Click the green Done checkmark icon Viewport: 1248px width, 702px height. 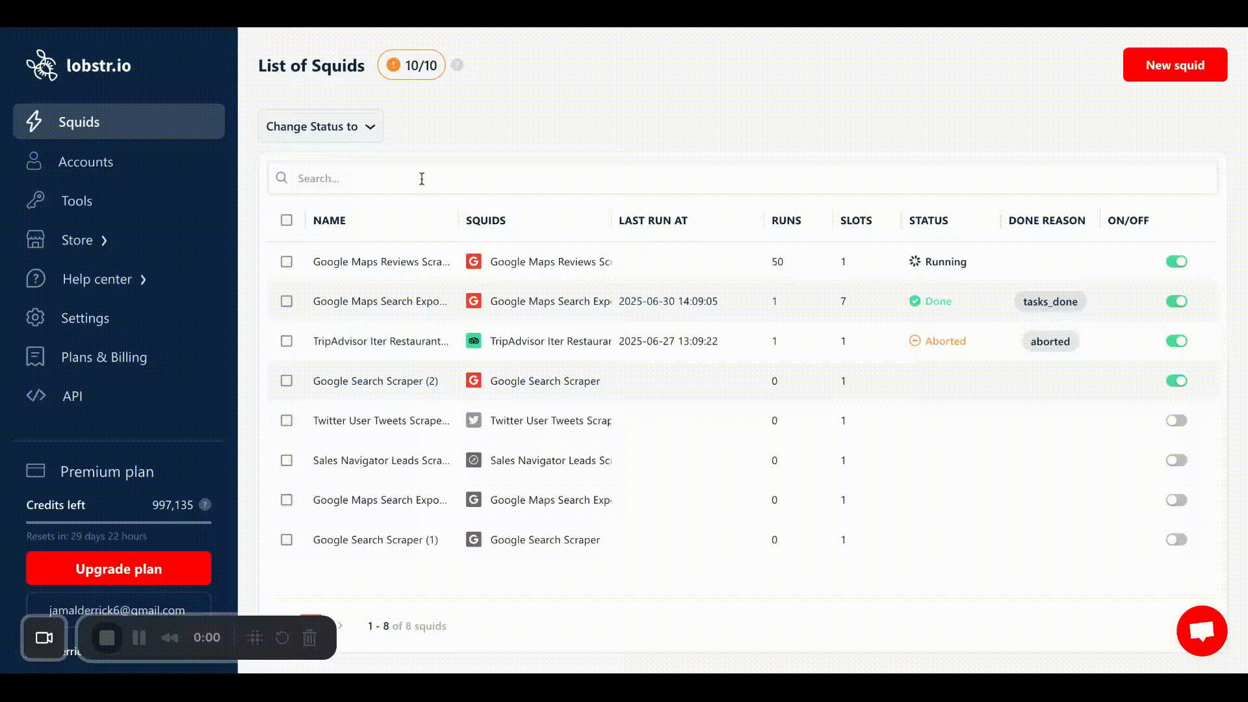click(x=915, y=301)
